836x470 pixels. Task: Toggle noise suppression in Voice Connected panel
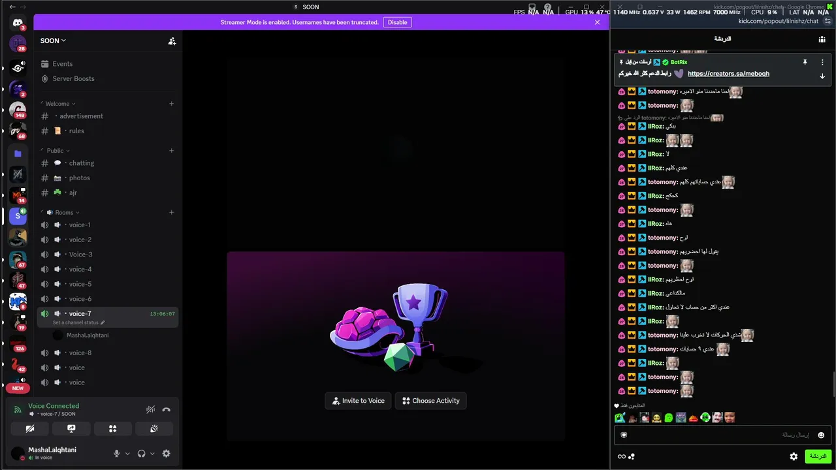(150, 410)
